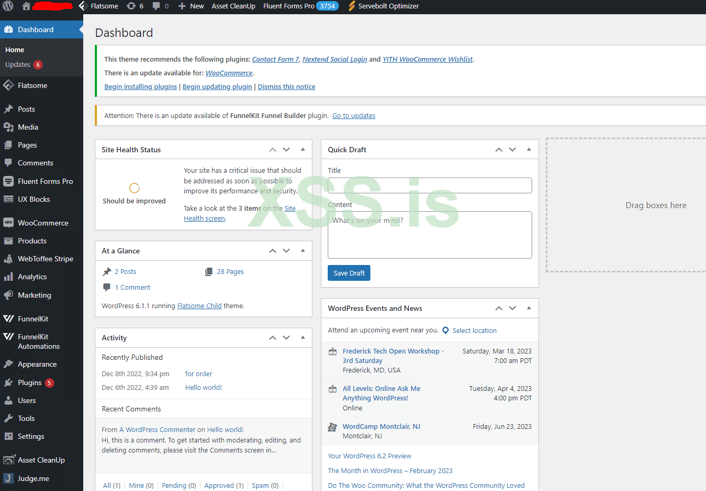This screenshot has width=706, height=491.
Task: Open Servebolt Optimizer from admin bar
Action: tap(384, 6)
